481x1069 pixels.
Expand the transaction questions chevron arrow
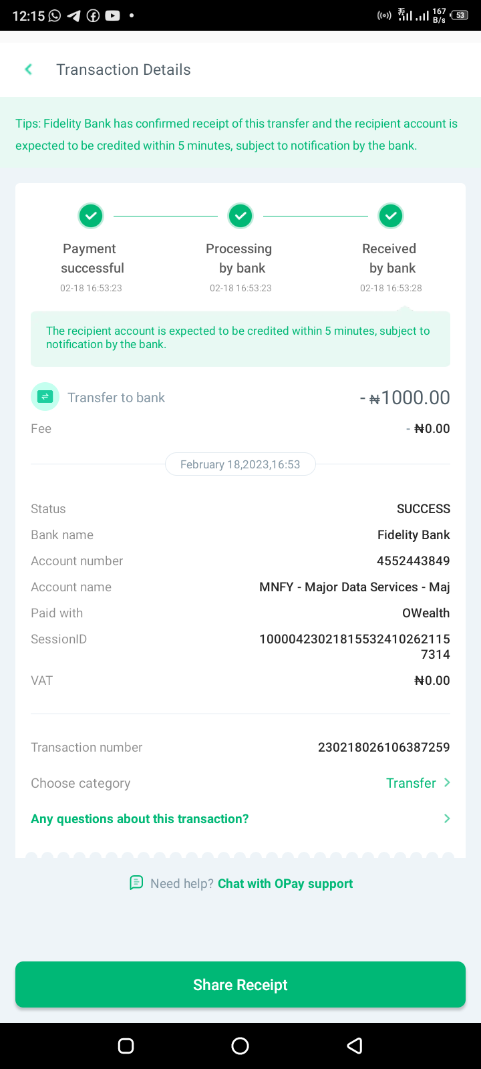pos(447,818)
